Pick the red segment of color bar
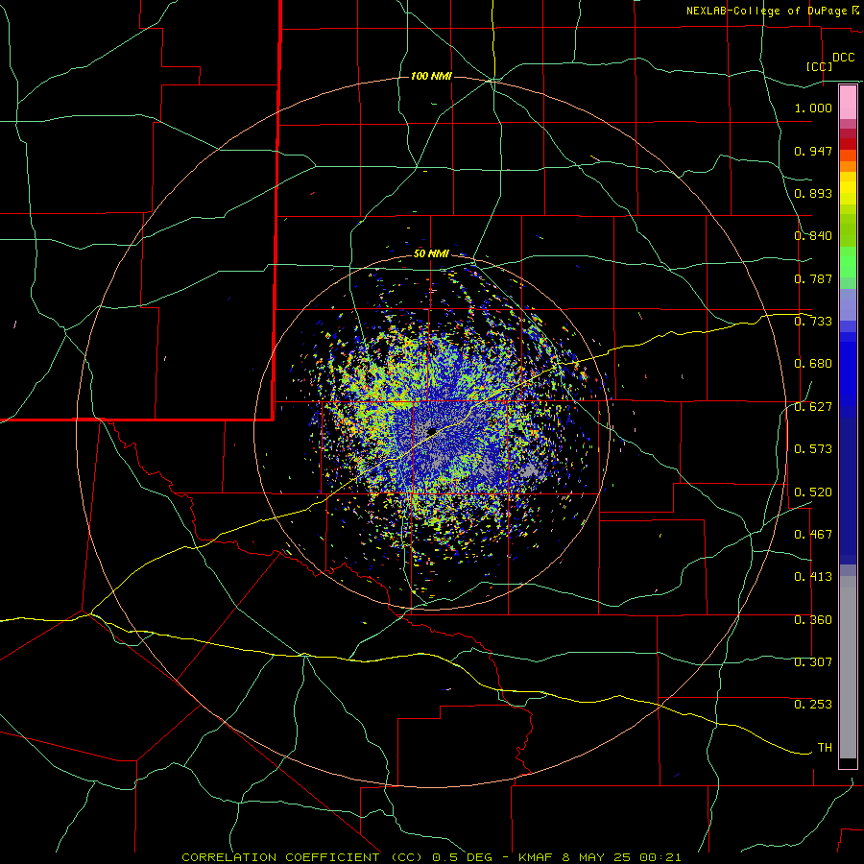Viewport: 864px width, 864px height. [x=848, y=144]
